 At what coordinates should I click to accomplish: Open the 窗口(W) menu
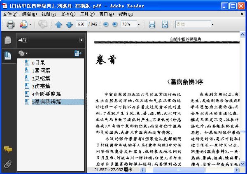coord(107,14)
